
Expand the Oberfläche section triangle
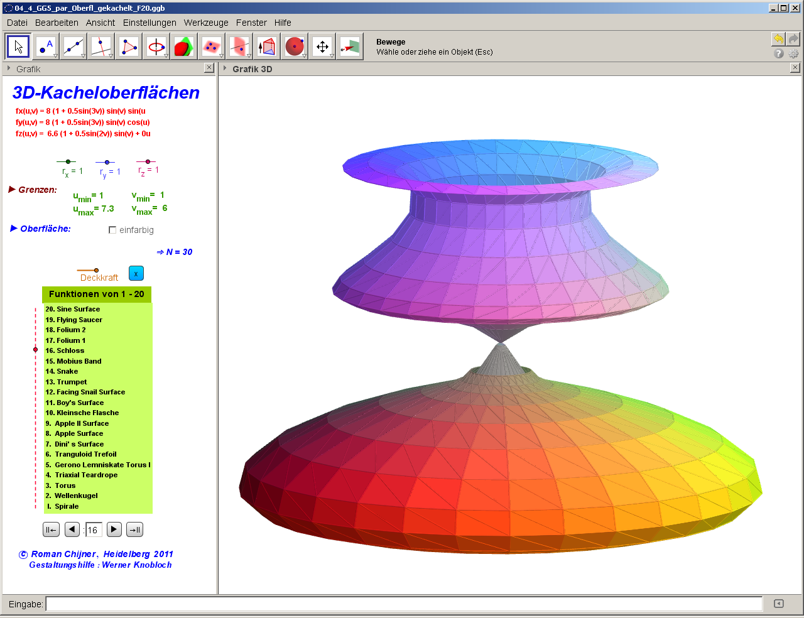pos(14,228)
